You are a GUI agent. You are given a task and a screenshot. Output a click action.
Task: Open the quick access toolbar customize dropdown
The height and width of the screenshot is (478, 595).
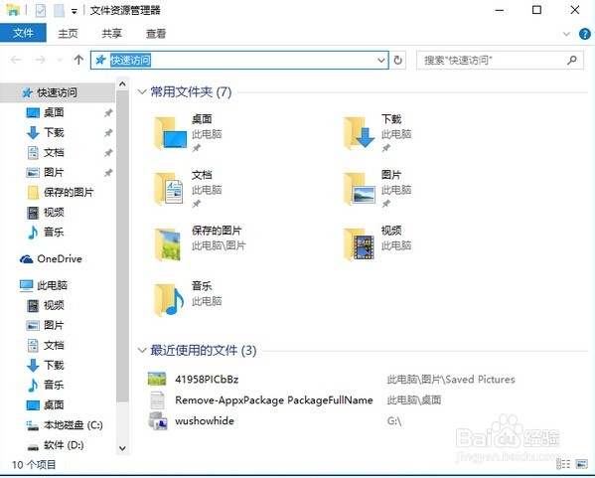(x=74, y=11)
